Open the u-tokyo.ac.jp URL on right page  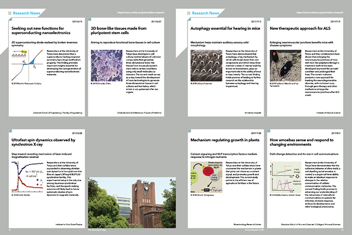(x=320, y=13)
